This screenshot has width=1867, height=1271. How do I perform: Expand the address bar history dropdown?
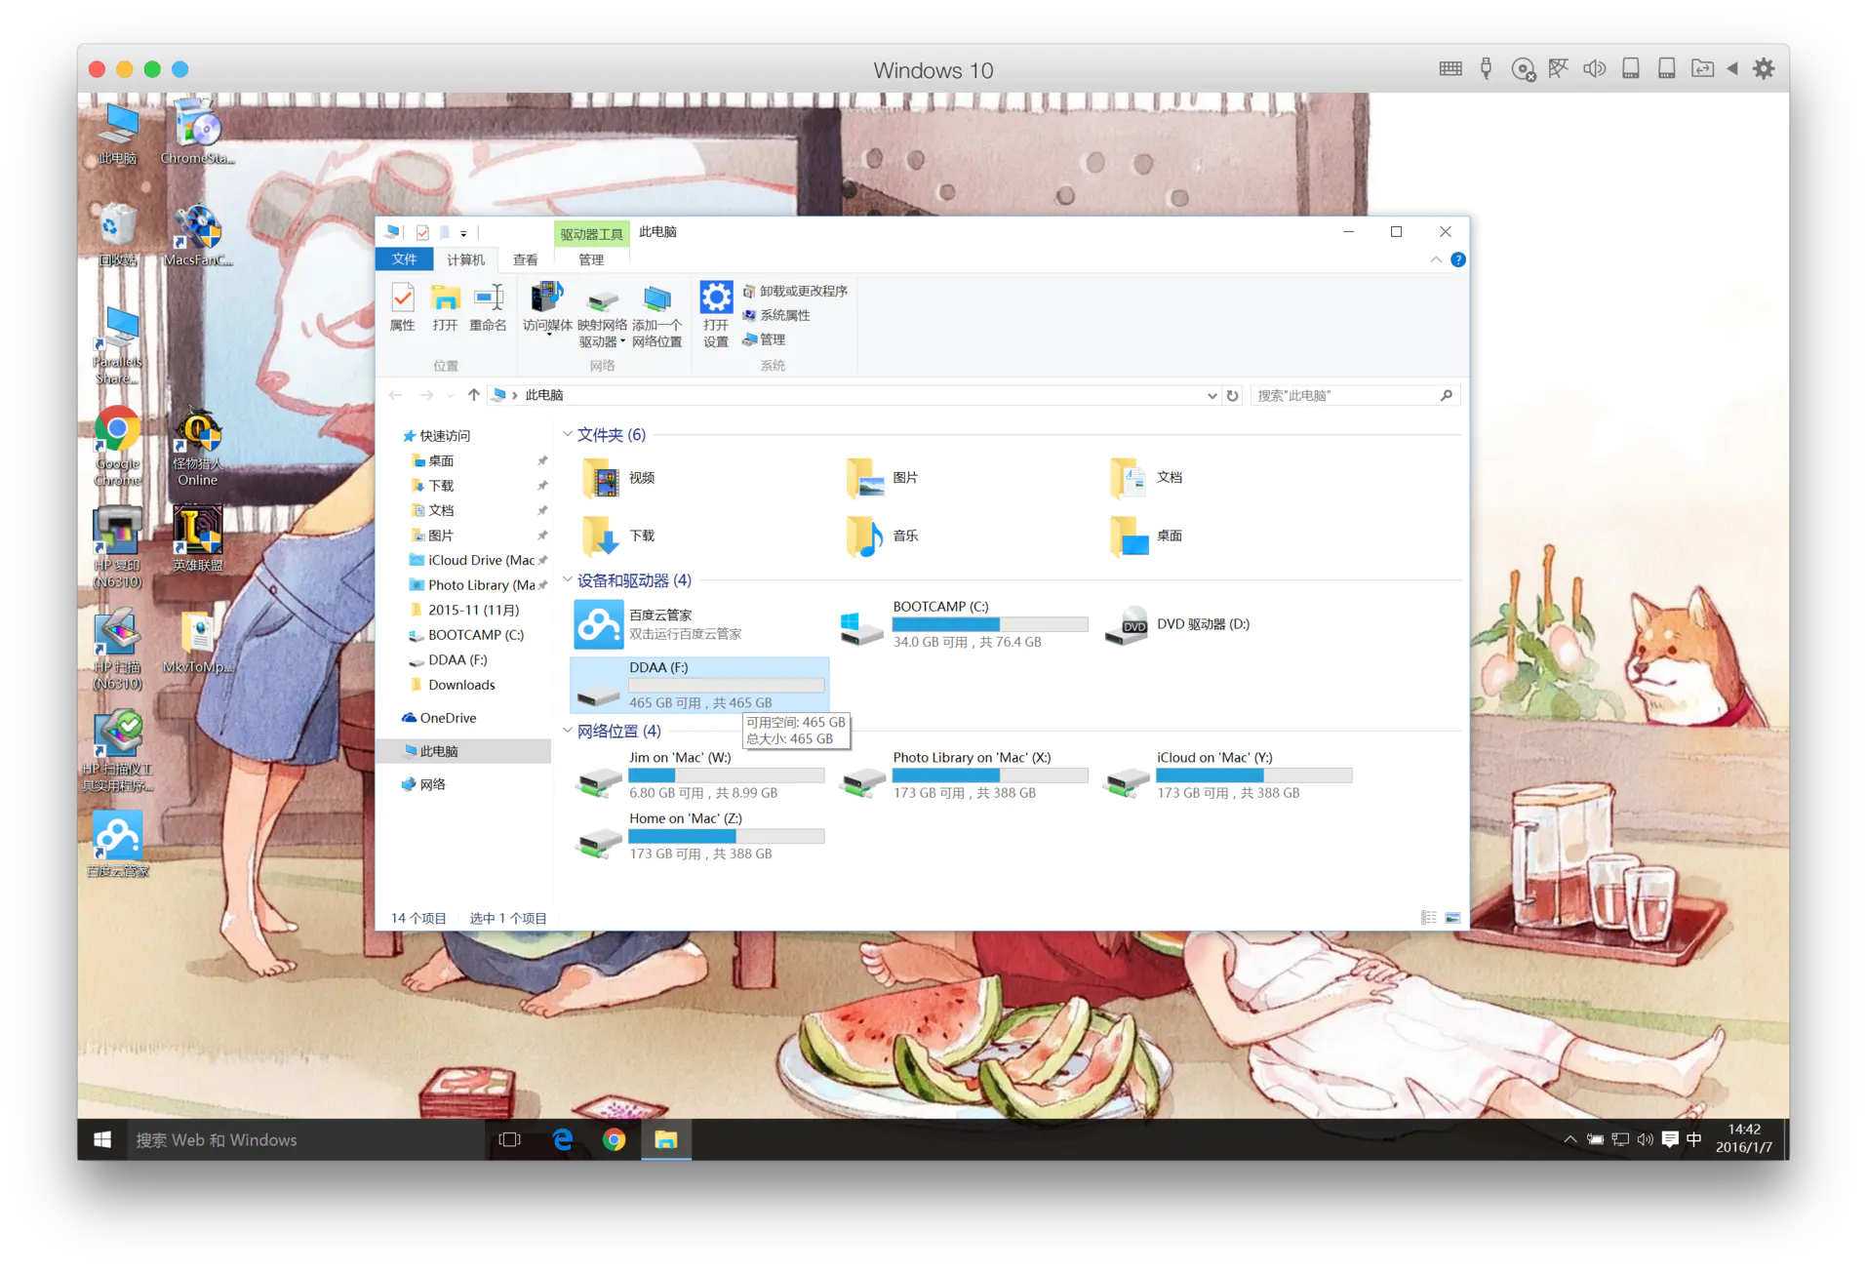1212,395
